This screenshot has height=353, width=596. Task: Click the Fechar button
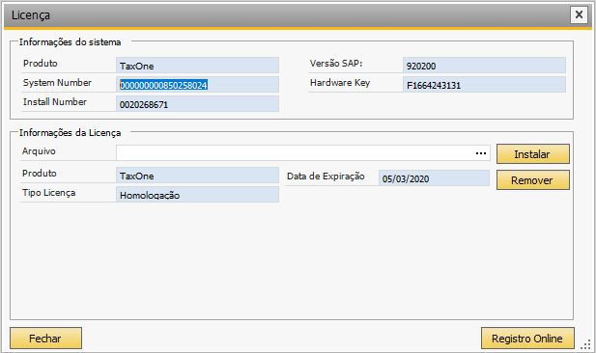pos(45,338)
